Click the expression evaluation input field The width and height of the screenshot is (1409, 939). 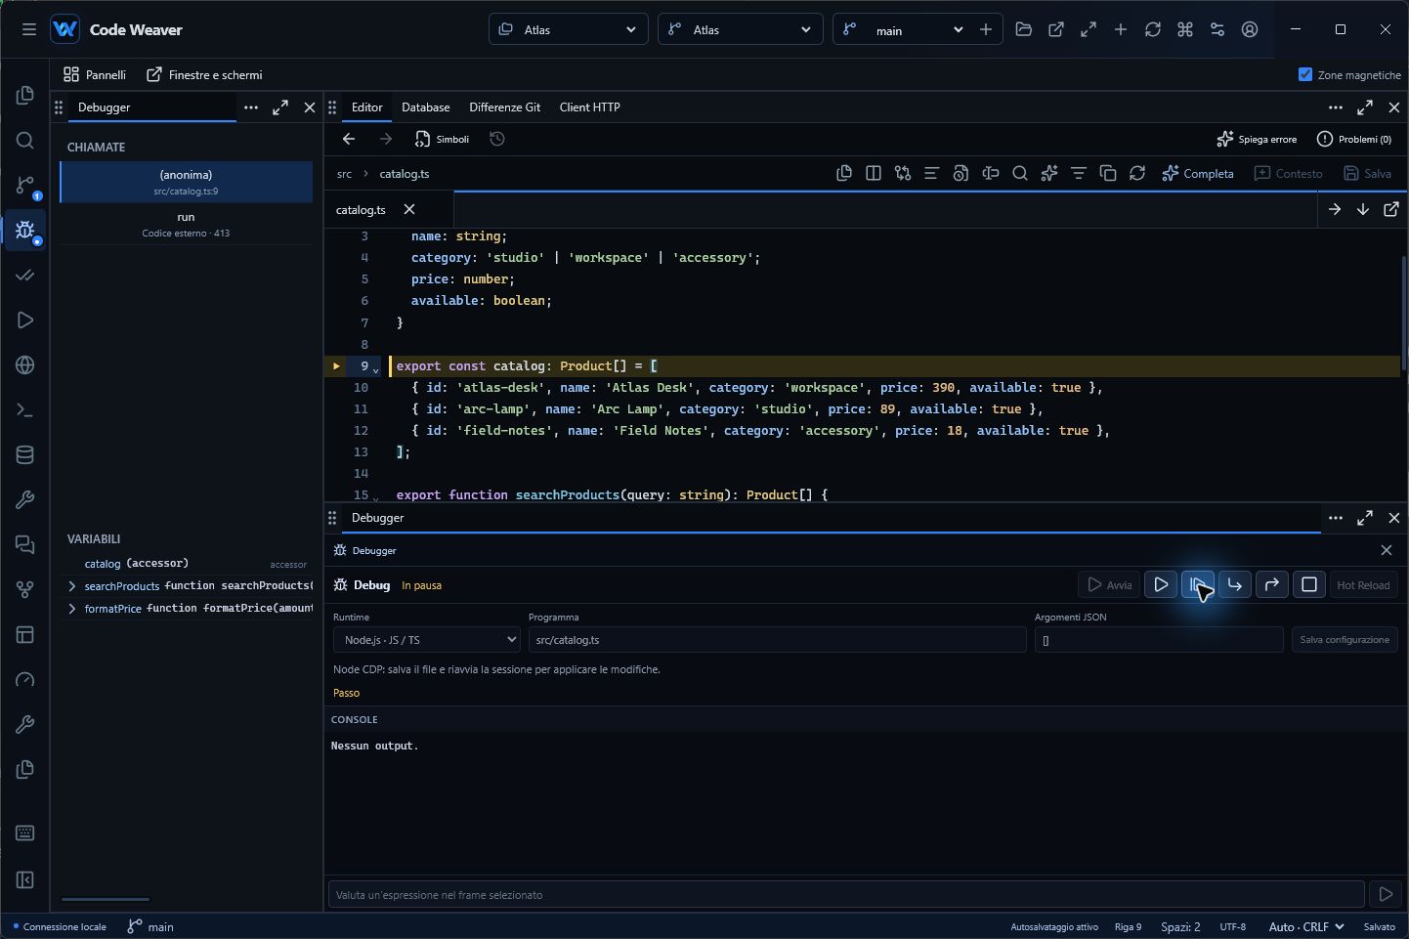click(846, 895)
